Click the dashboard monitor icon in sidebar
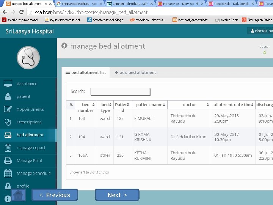Screen dimensions: 273x205 pyautogui.click(x=8, y=83)
